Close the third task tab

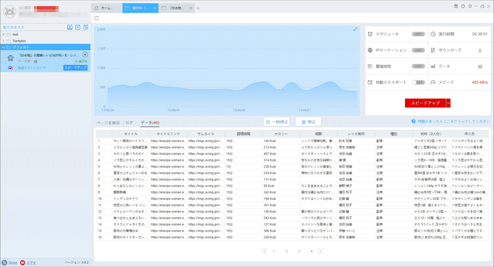(191, 8)
